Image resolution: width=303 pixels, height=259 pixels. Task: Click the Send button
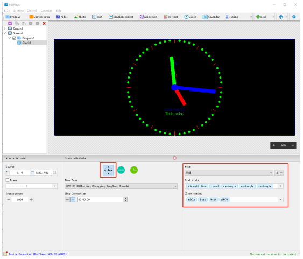pos(261,17)
